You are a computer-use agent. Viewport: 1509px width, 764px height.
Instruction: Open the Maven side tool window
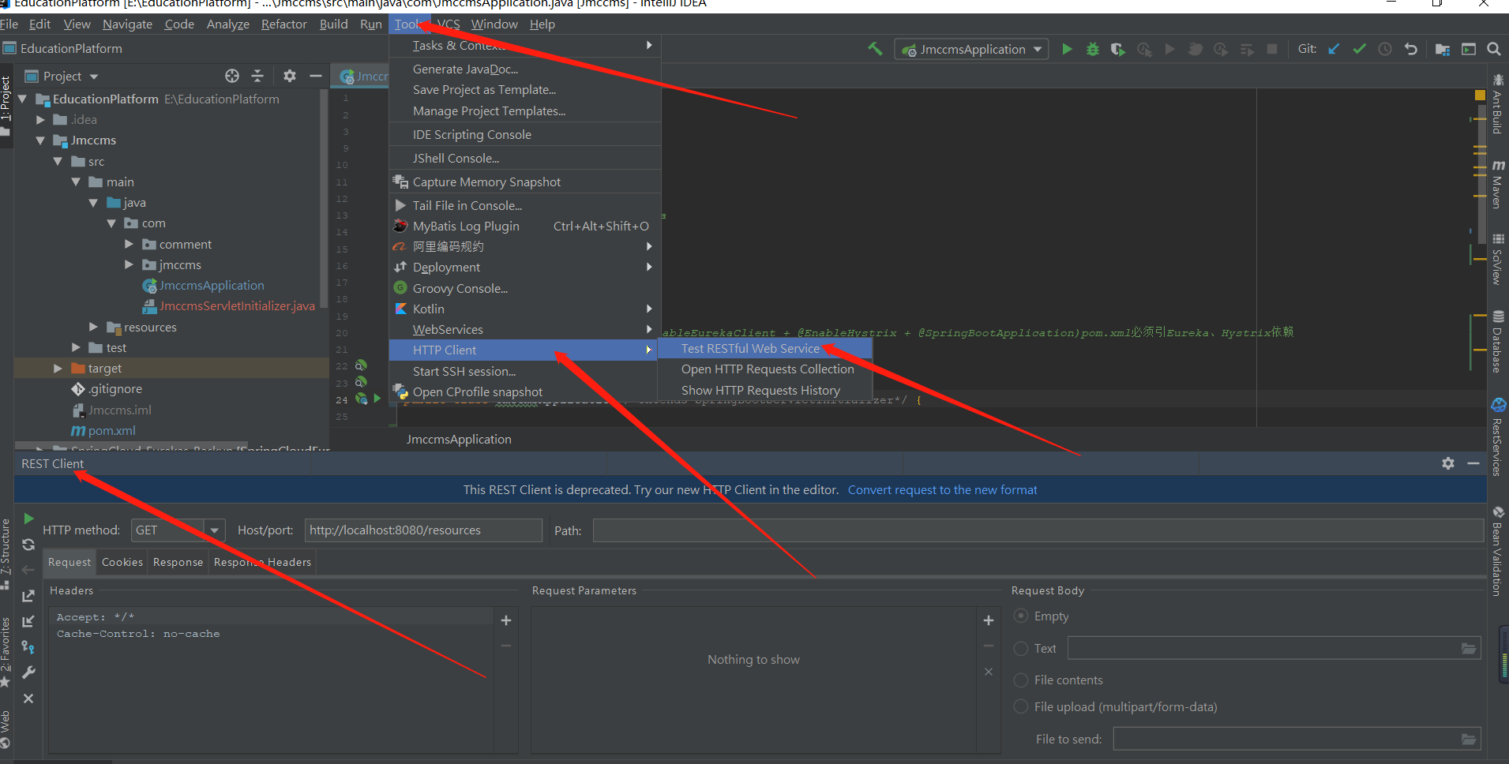pyautogui.click(x=1498, y=184)
